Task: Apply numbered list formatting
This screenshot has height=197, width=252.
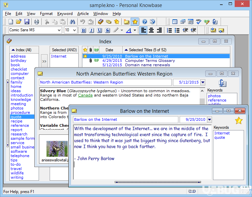Action: click(x=169, y=30)
